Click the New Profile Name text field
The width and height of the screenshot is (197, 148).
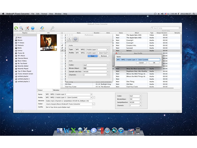click(138, 59)
